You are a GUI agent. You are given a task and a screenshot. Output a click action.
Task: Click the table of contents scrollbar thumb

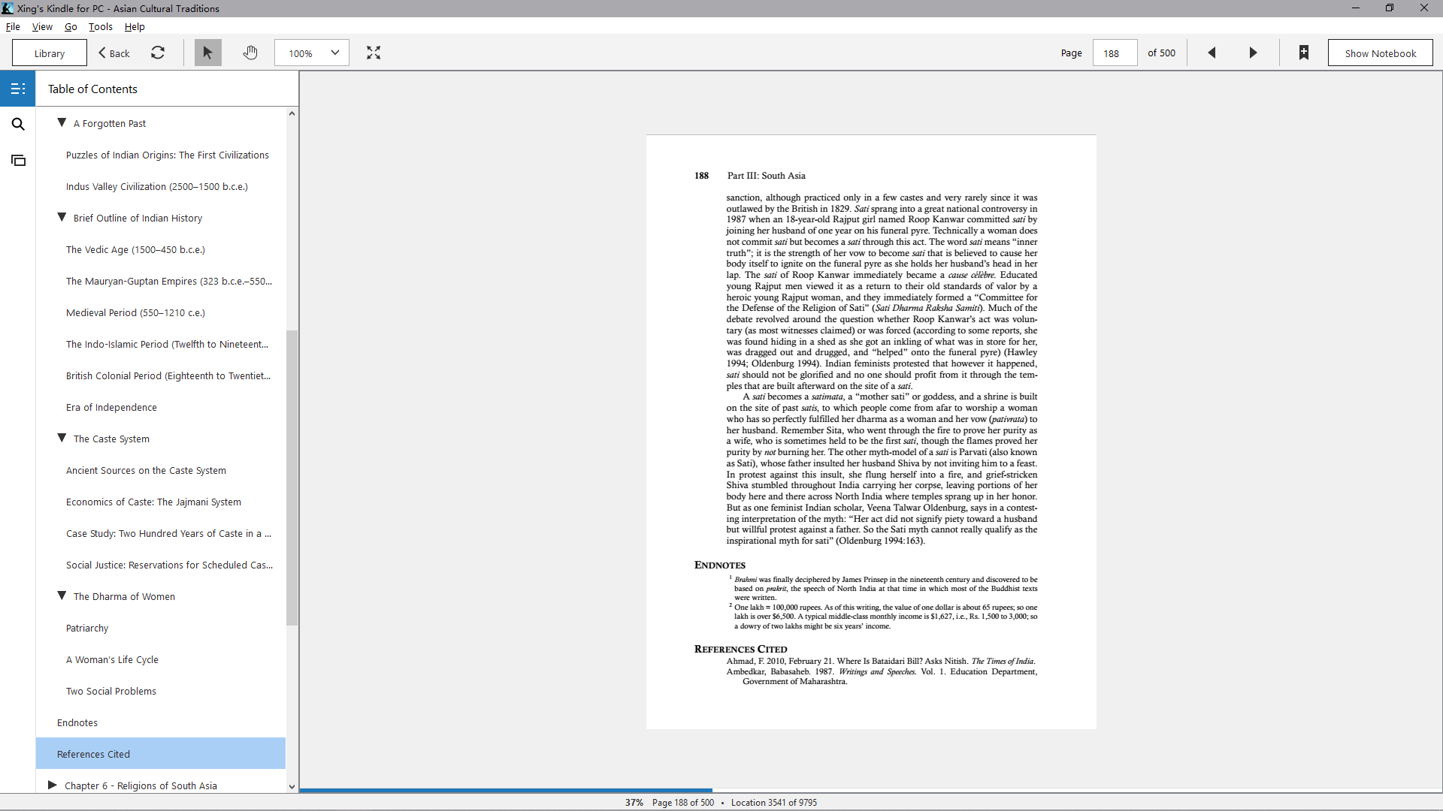[x=292, y=478]
